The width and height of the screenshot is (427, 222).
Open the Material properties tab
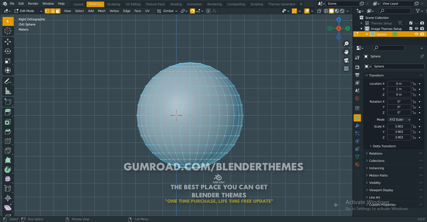357,164
